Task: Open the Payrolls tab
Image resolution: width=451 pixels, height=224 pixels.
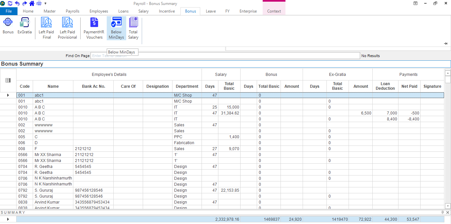Action: pos(72,11)
